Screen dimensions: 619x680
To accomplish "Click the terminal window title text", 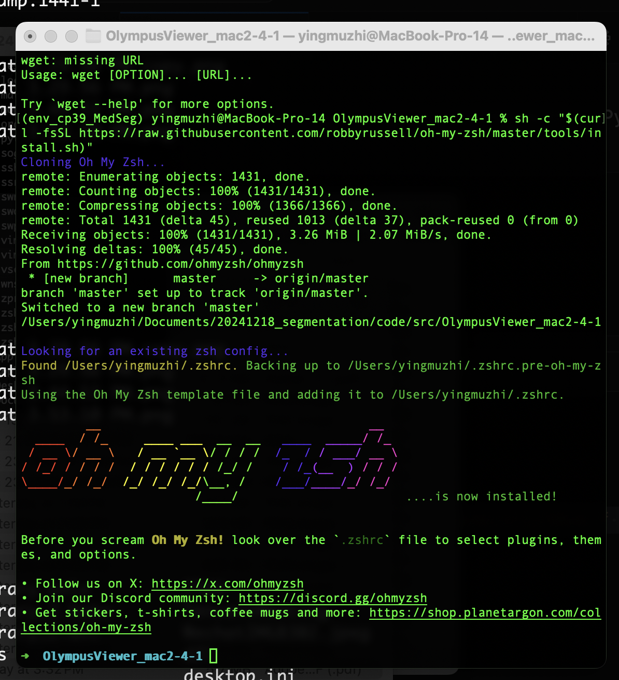I will 350,36.
